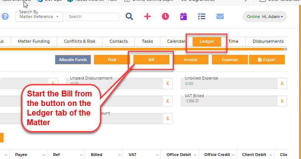This screenshot has height=159, width=301.
Task: Click the Export button
Action: coord(267,60)
